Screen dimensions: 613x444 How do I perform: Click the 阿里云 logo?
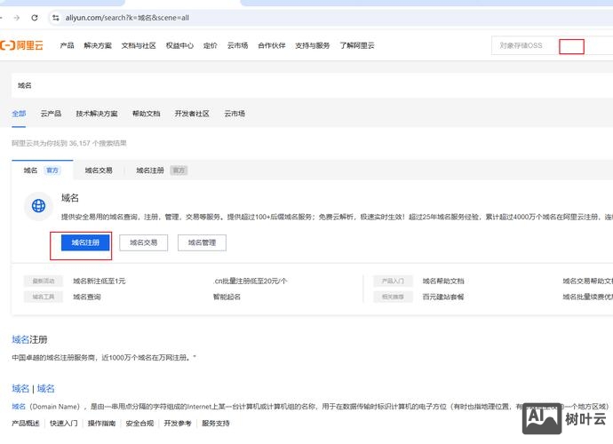point(21,45)
